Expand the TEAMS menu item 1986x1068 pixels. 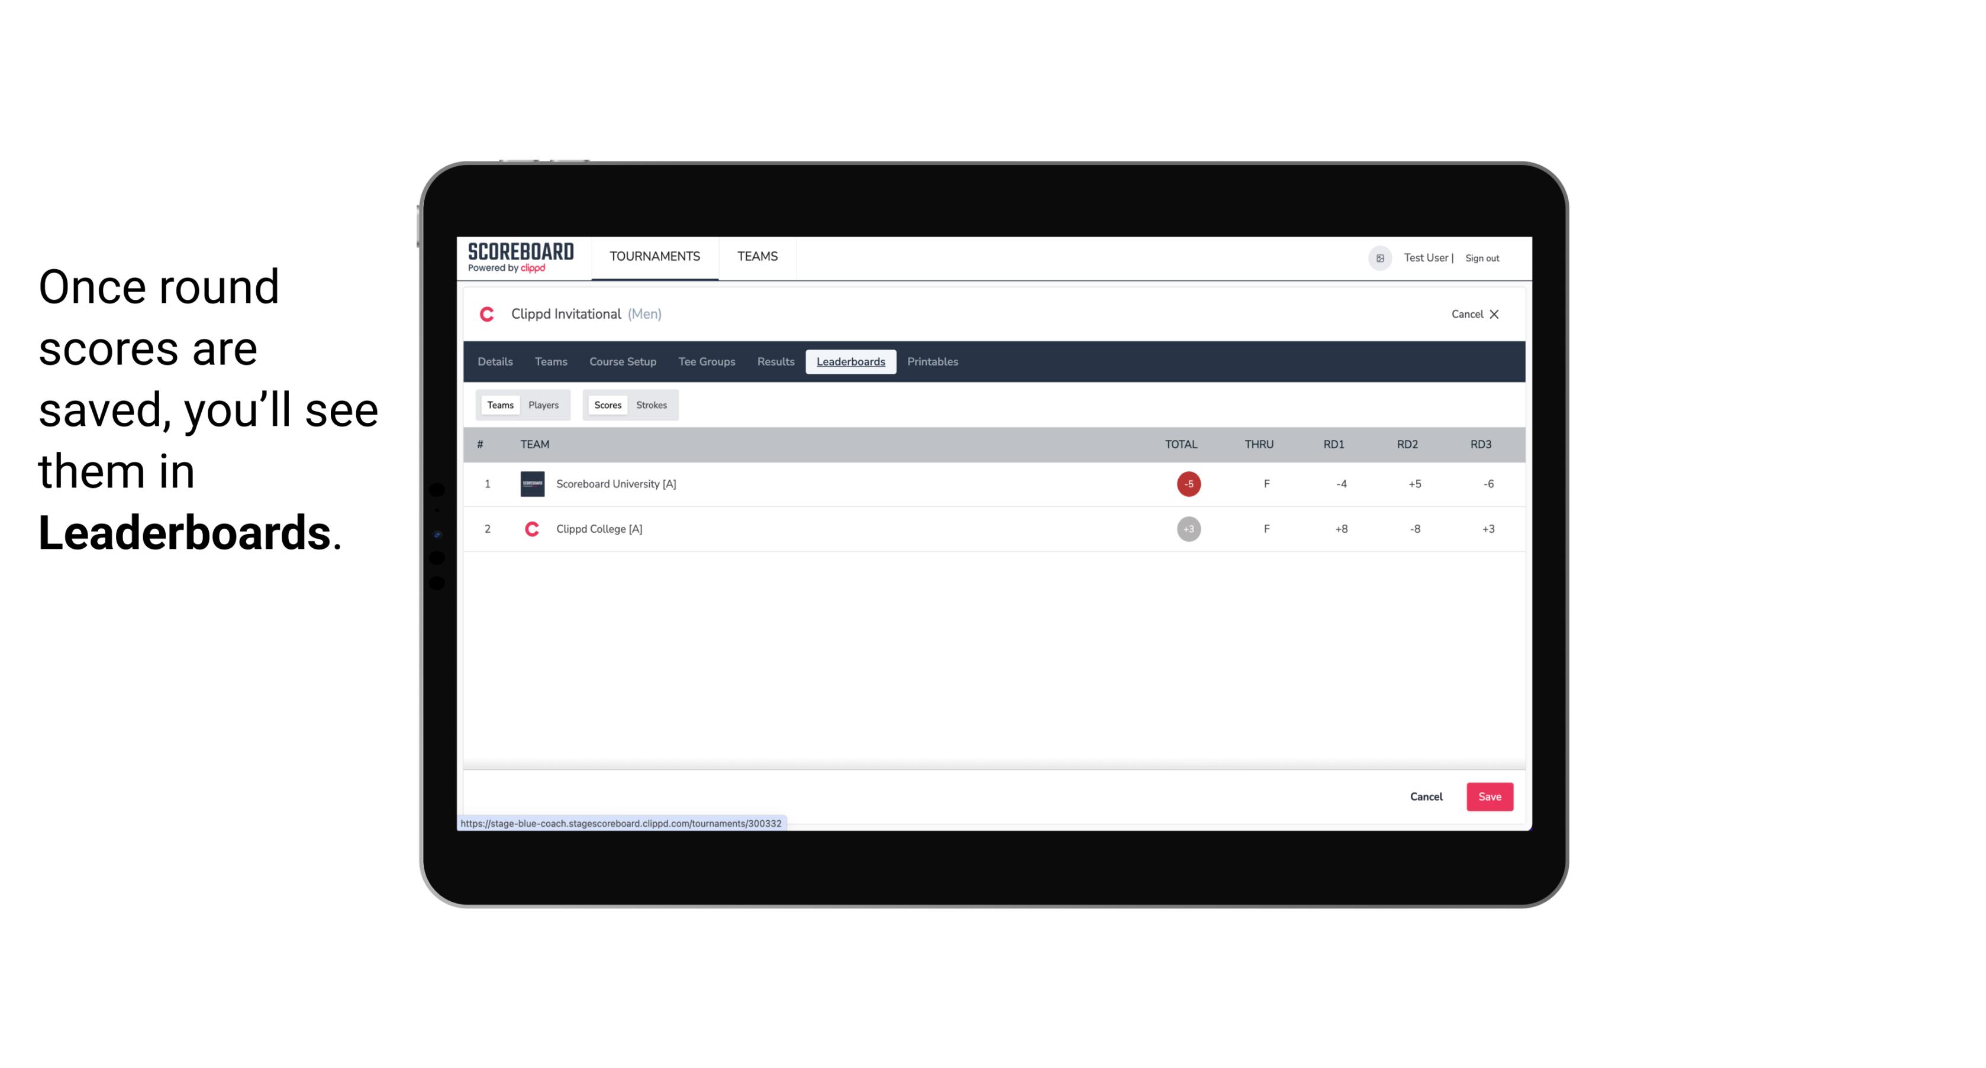(758, 257)
